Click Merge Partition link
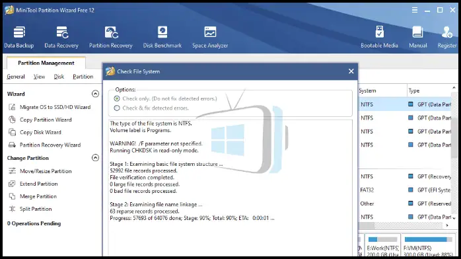This screenshot has height=259, width=461. (x=38, y=196)
